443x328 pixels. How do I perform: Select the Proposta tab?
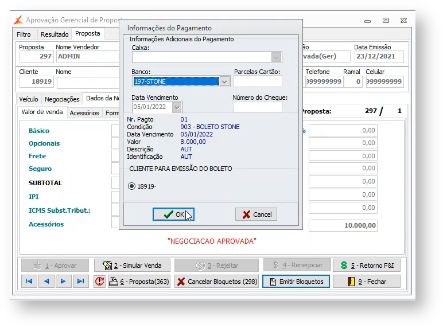pyautogui.click(x=88, y=34)
